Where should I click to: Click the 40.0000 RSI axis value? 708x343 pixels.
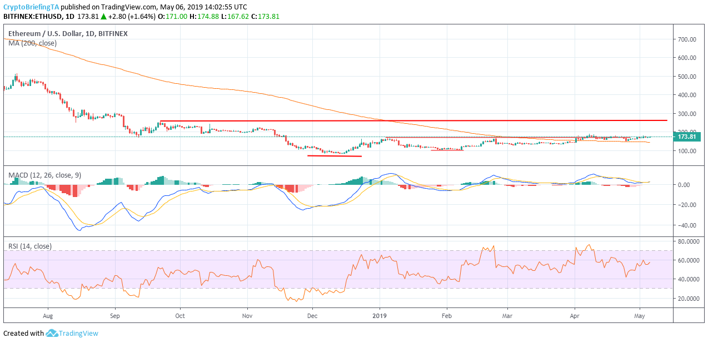[687, 279]
